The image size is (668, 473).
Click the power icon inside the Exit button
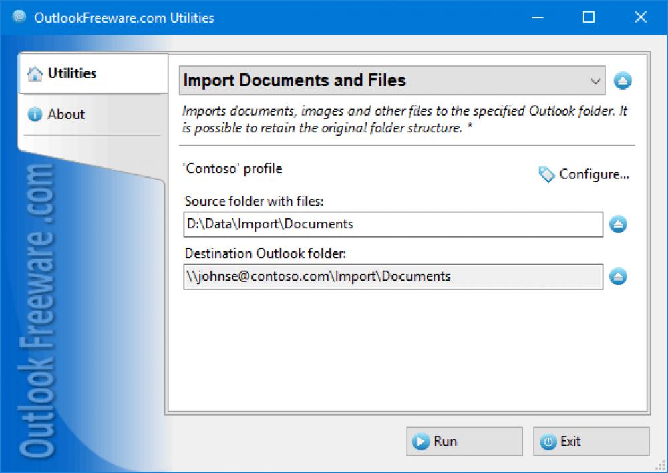point(548,441)
